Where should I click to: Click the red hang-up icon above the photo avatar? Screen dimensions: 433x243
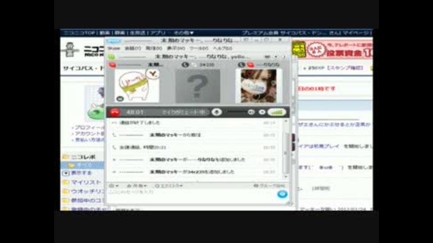pos(250,65)
